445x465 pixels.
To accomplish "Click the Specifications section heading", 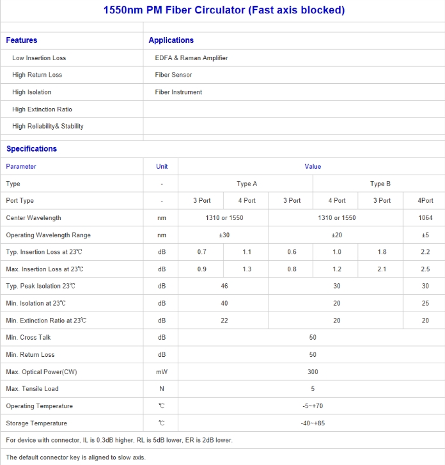I will coord(31,148).
